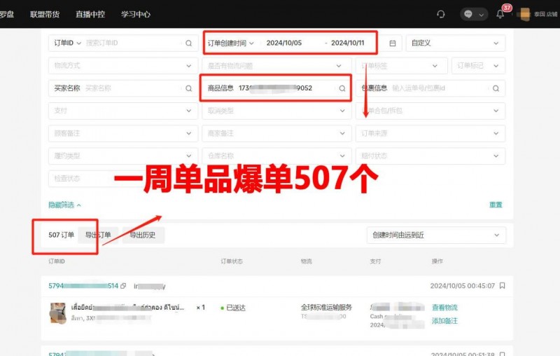
Task: Open the calendar date picker icon
Action: [392, 43]
